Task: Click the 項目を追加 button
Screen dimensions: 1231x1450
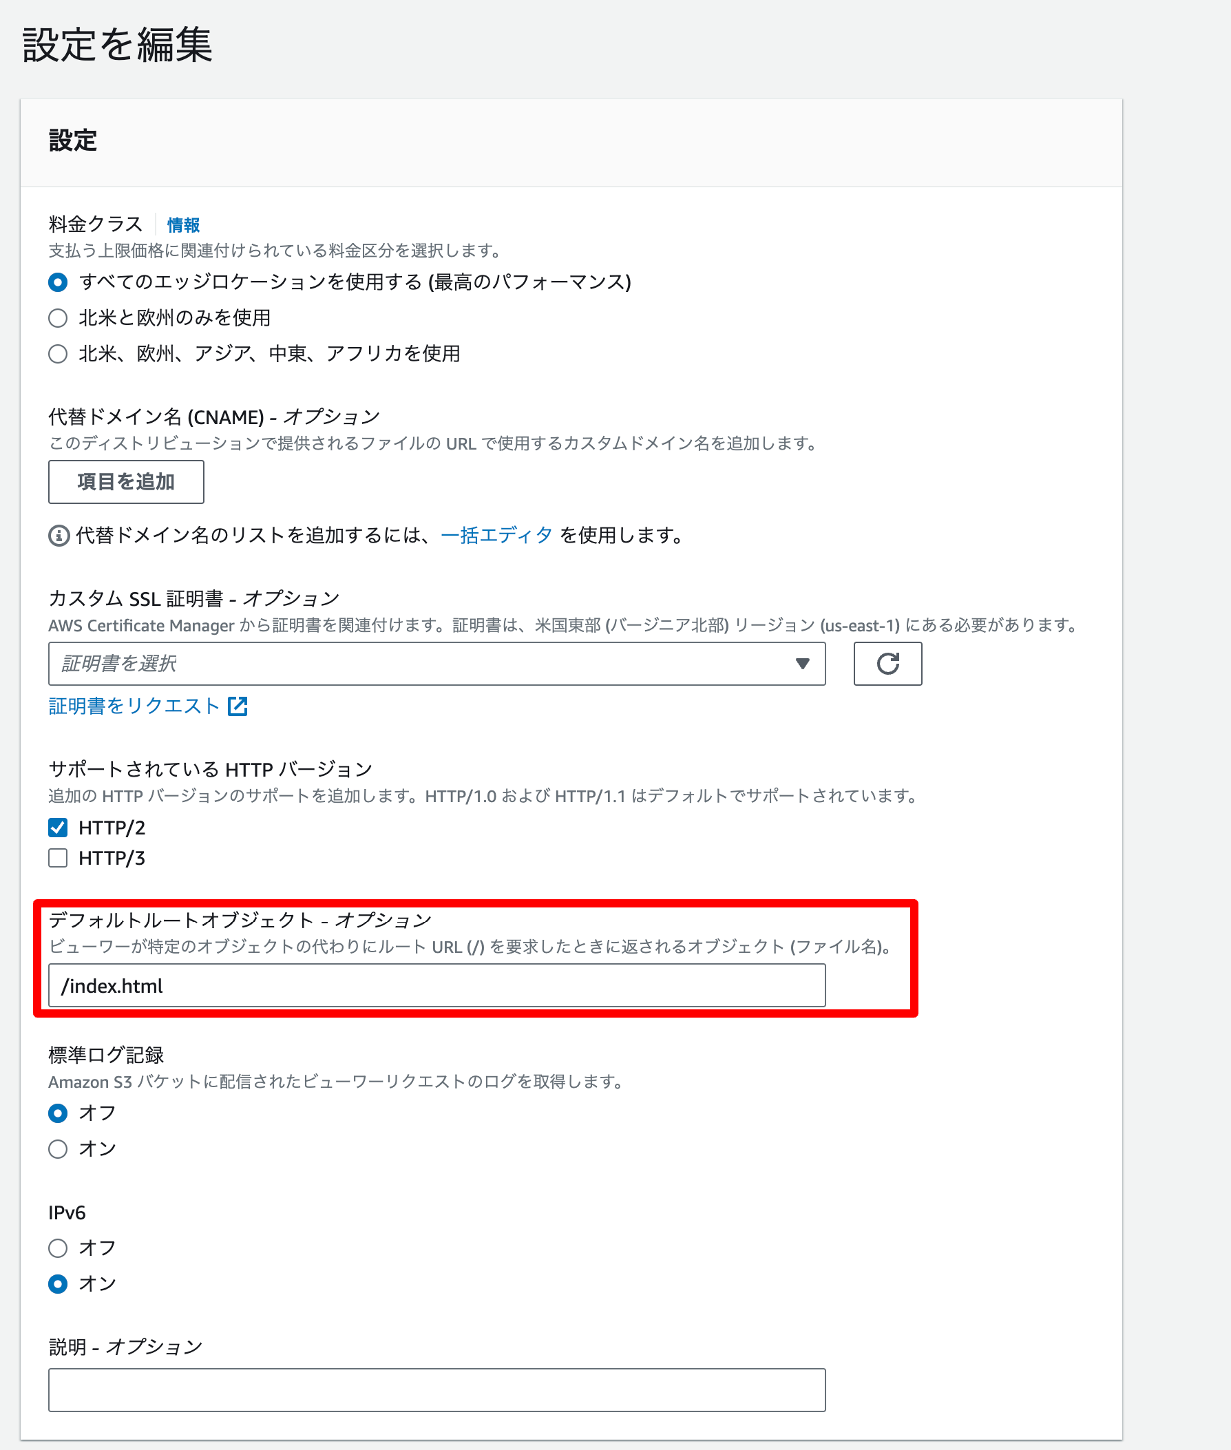Action: pyautogui.click(x=126, y=481)
